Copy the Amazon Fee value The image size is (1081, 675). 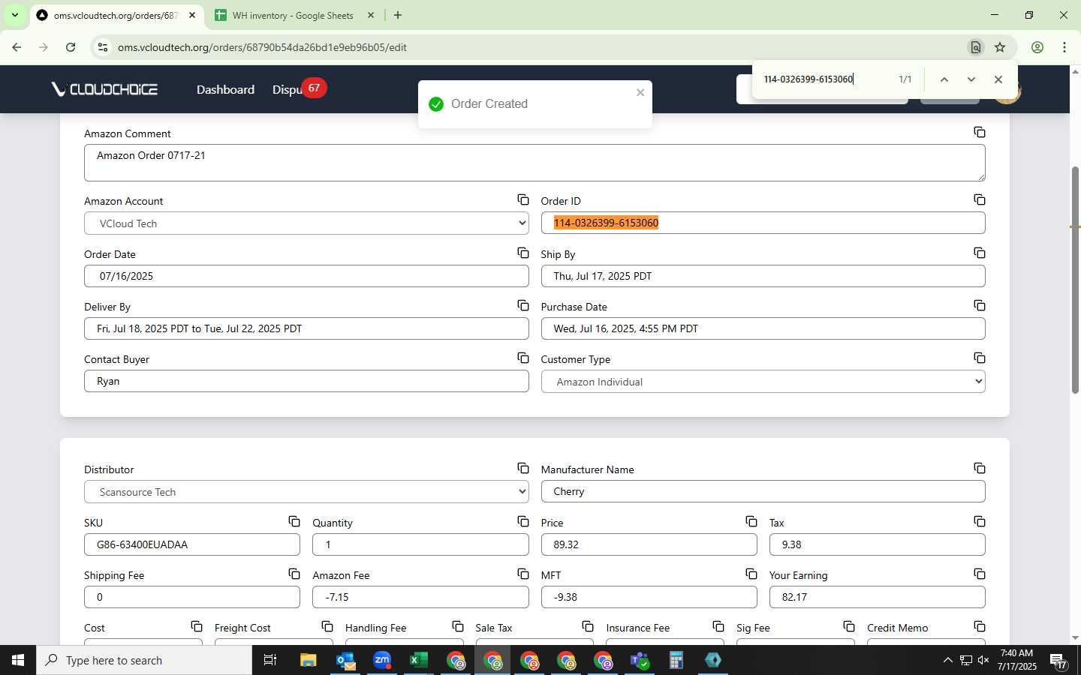(523, 574)
